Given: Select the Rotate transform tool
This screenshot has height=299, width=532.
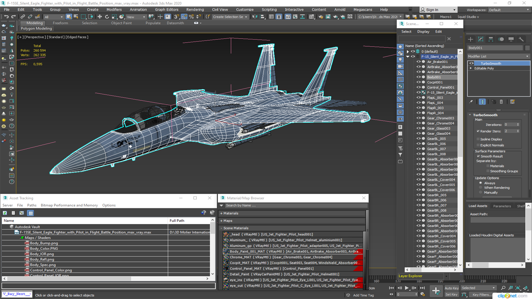Looking at the screenshot, I should coord(107,17).
